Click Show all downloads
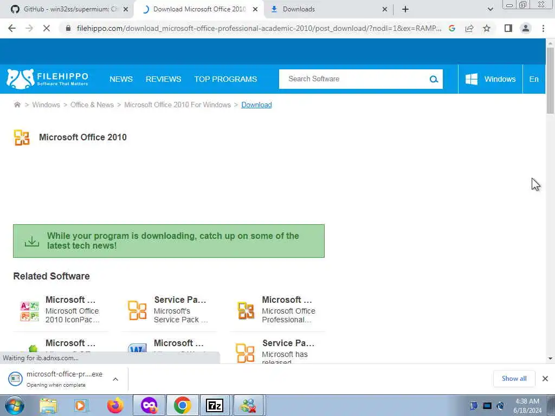Image resolution: width=555 pixels, height=416 pixels. point(514,379)
